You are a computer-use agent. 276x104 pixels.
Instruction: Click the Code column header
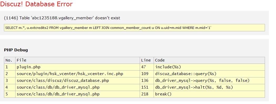[x=209, y=60]
